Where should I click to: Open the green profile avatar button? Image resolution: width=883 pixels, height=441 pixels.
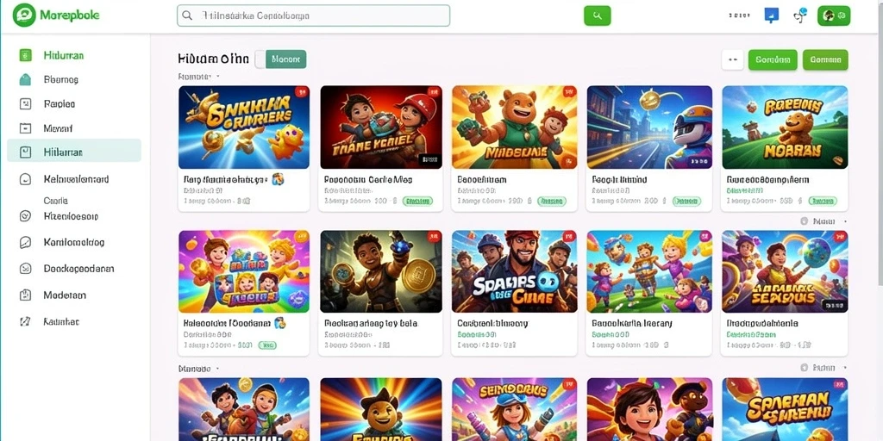[834, 16]
